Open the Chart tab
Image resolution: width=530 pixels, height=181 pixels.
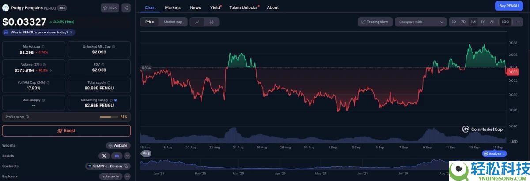tap(150, 7)
